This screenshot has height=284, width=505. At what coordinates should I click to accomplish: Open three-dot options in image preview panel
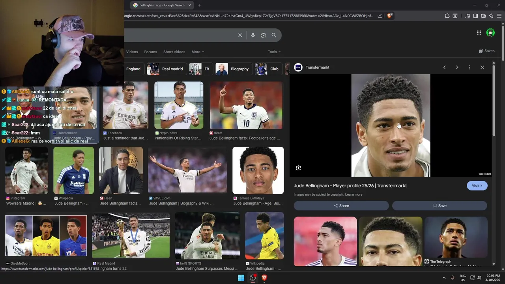click(x=469, y=67)
